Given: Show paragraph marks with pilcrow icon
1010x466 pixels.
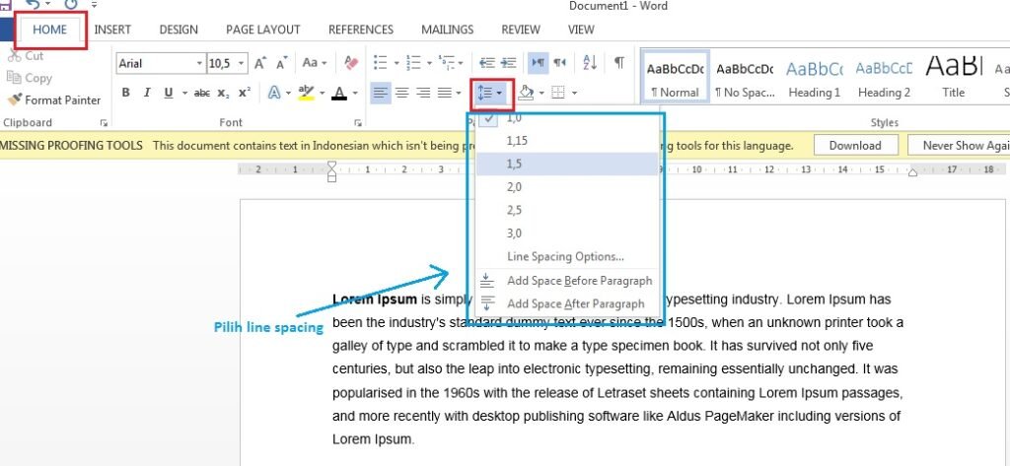Looking at the screenshot, I should [x=618, y=63].
